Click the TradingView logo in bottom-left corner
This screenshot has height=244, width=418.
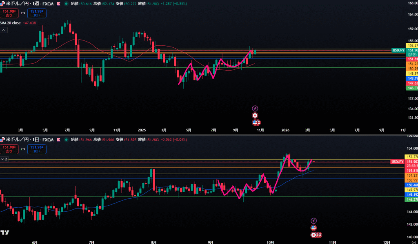(x=5, y=233)
